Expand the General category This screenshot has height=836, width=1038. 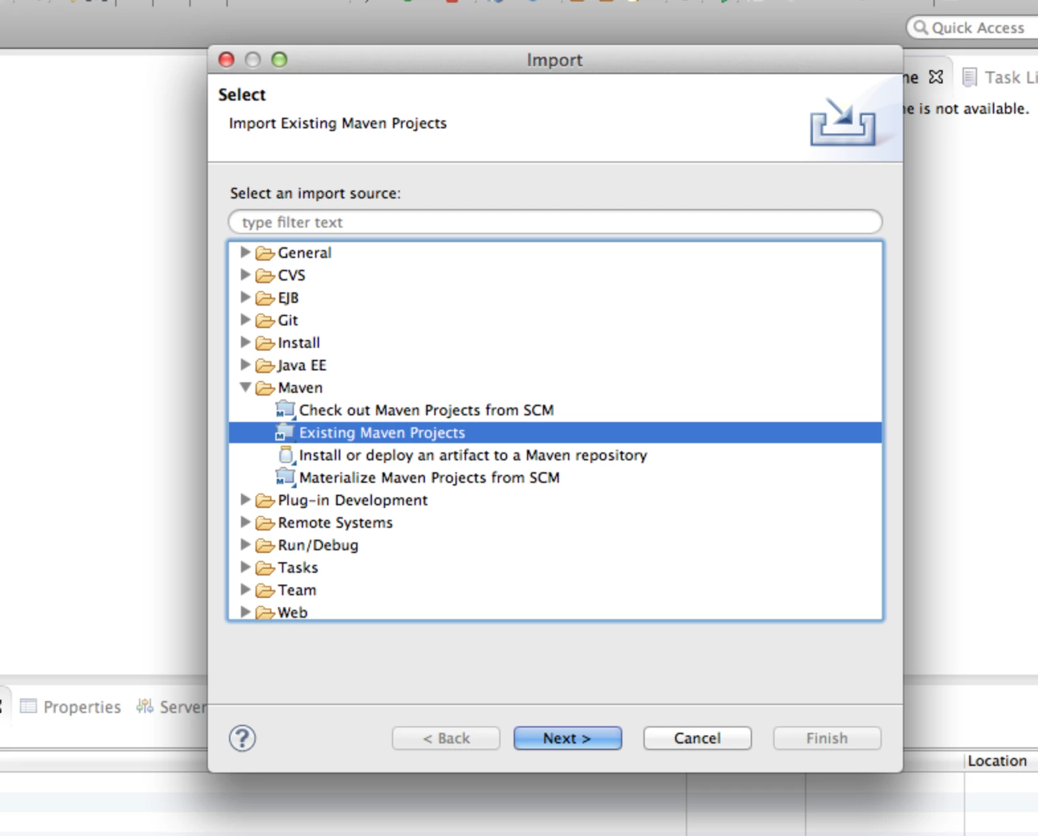pos(245,252)
